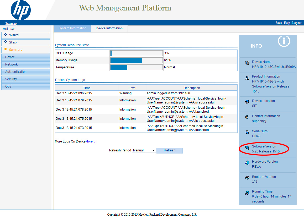Image resolution: width=304 pixels, height=219 pixels.
Task: Click the Refresh button
Action: click(x=169, y=151)
